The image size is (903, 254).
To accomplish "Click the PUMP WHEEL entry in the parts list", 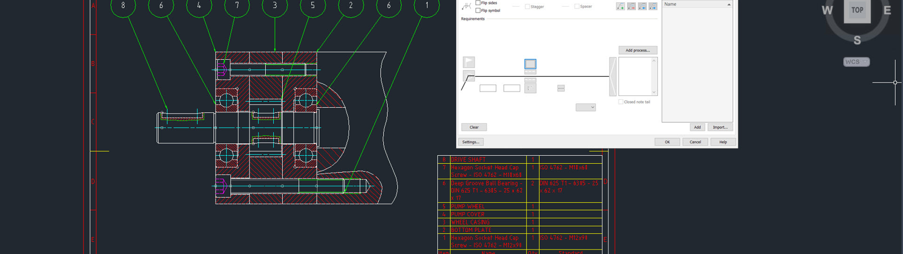I will coord(467,207).
